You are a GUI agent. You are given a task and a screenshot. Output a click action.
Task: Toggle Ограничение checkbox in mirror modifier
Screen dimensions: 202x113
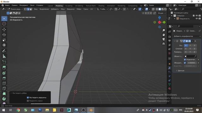coord(185,60)
